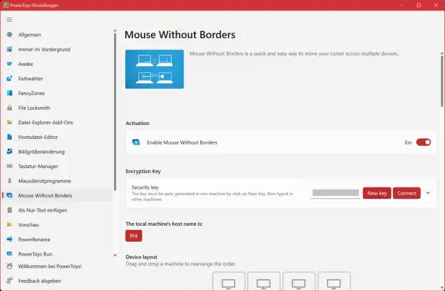Click the Hostsdatei-Editor file icon
This screenshot has height=291, width=445.
pyautogui.click(x=9, y=137)
